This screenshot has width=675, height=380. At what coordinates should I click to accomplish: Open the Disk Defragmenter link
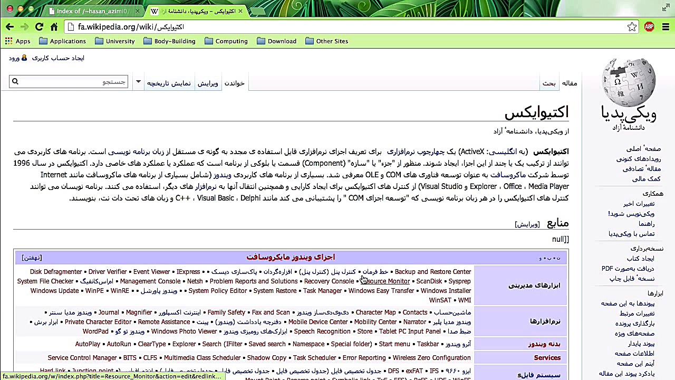click(x=56, y=272)
